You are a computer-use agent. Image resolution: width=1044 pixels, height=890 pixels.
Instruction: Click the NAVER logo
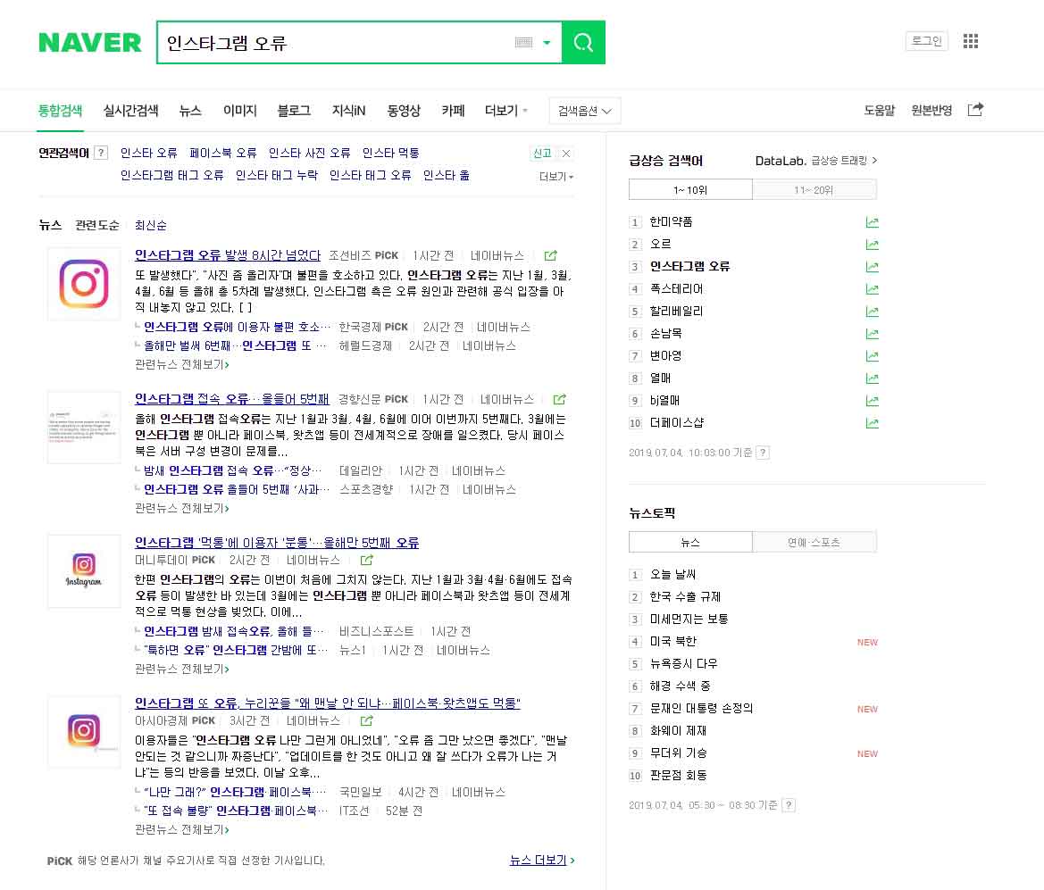point(90,43)
